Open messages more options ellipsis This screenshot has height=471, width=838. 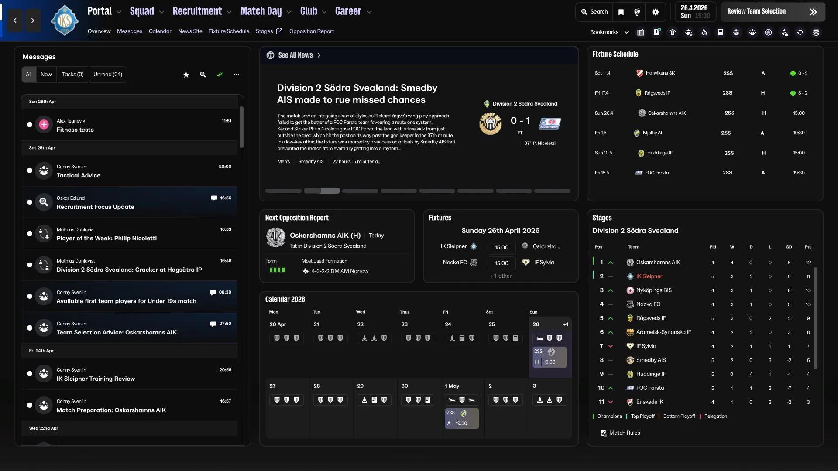(237, 75)
